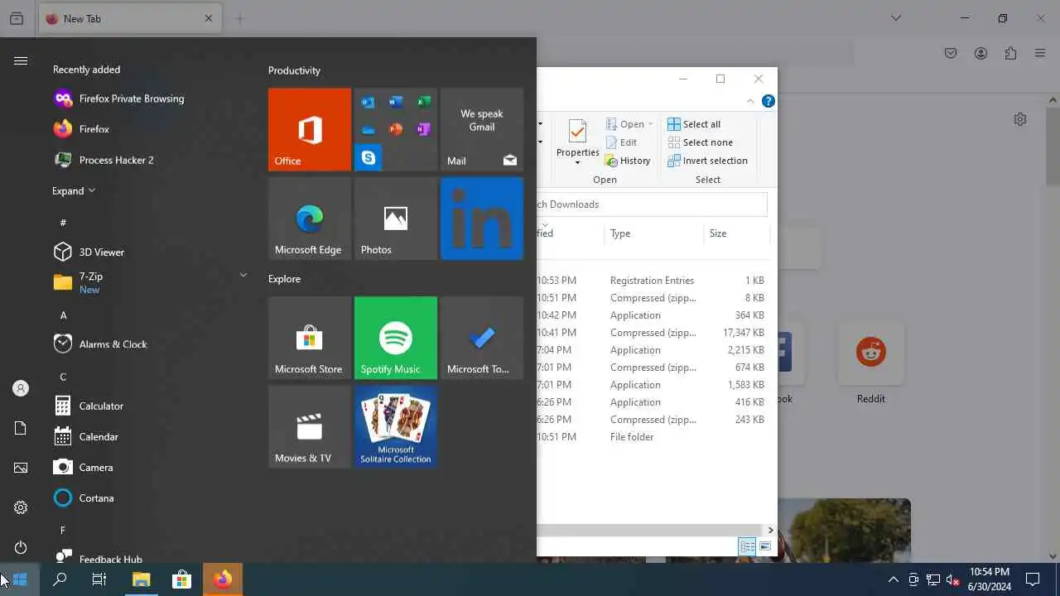Select the File folder row
The image size is (1060, 596).
pos(652,437)
